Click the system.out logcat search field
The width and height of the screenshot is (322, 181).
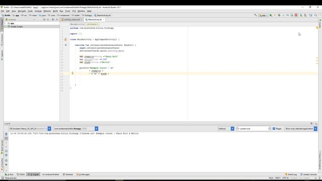tap(253, 129)
